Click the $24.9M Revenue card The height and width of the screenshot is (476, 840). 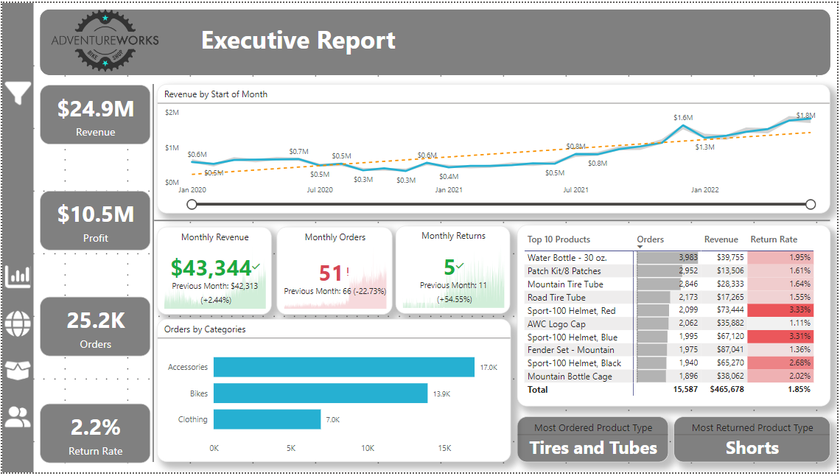[x=96, y=115]
